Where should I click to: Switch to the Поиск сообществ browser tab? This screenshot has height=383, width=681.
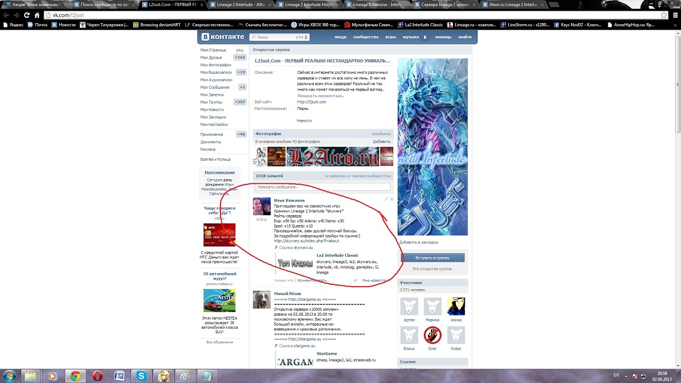pyautogui.click(x=105, y=5)
